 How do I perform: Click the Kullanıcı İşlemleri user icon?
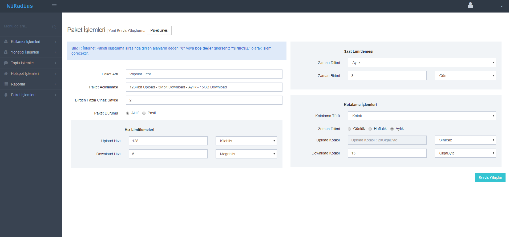point(6,42)
